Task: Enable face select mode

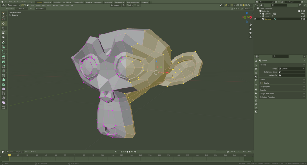Action: (x=27, y=5)
